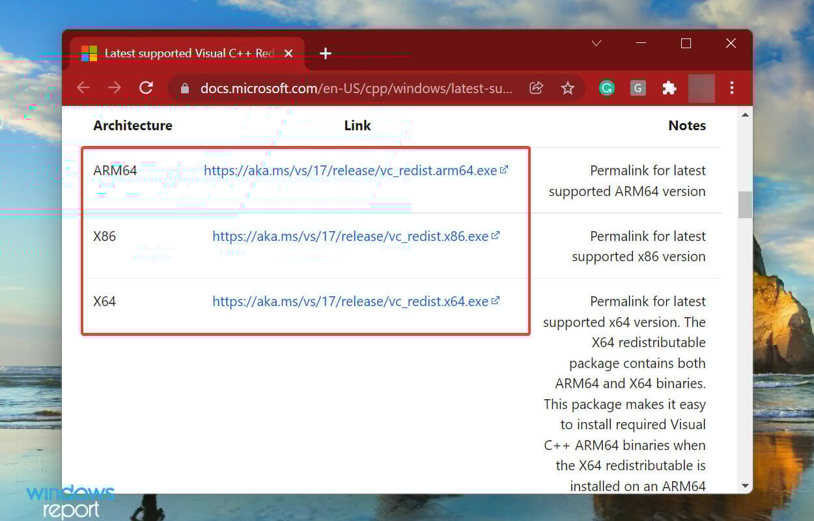Go forward to next page
814x521 pixels.
click(115, 88)
